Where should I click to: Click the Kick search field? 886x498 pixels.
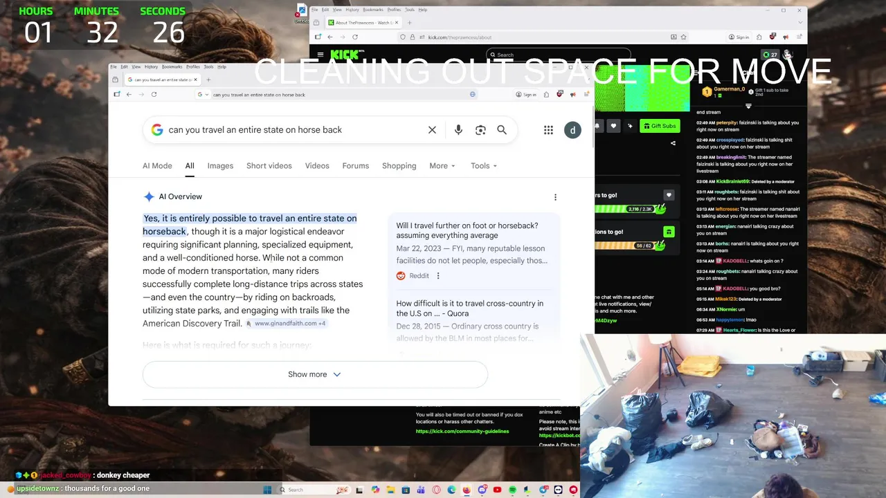click(x=558, y=55)
